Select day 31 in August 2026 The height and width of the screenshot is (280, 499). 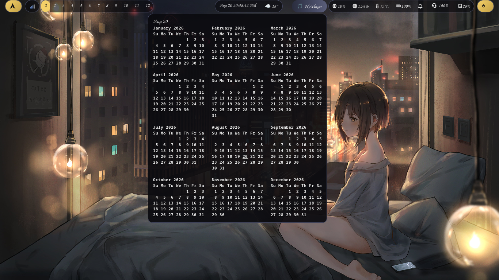(222, 168)
